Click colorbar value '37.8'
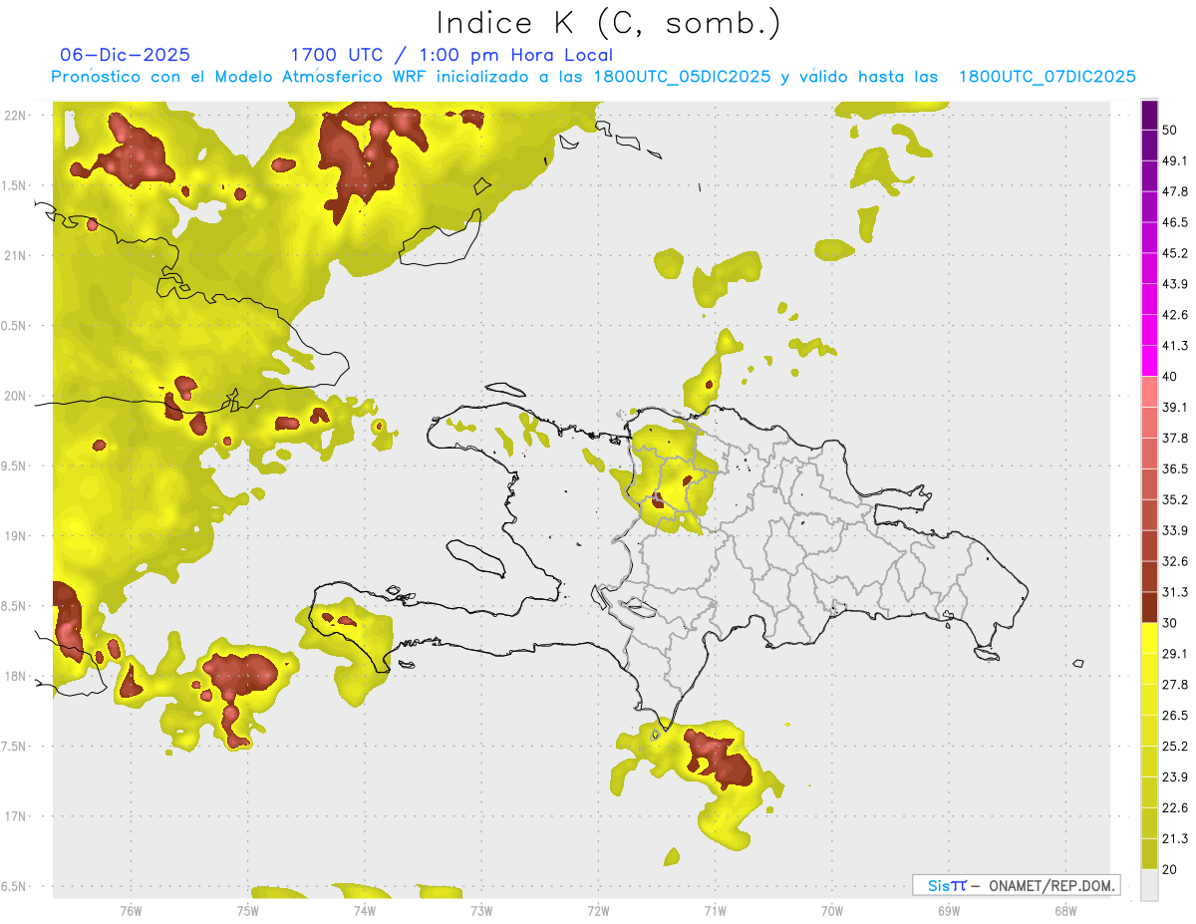The height and width of the screenshot is (924, 1196). (x=1175, y=438)
